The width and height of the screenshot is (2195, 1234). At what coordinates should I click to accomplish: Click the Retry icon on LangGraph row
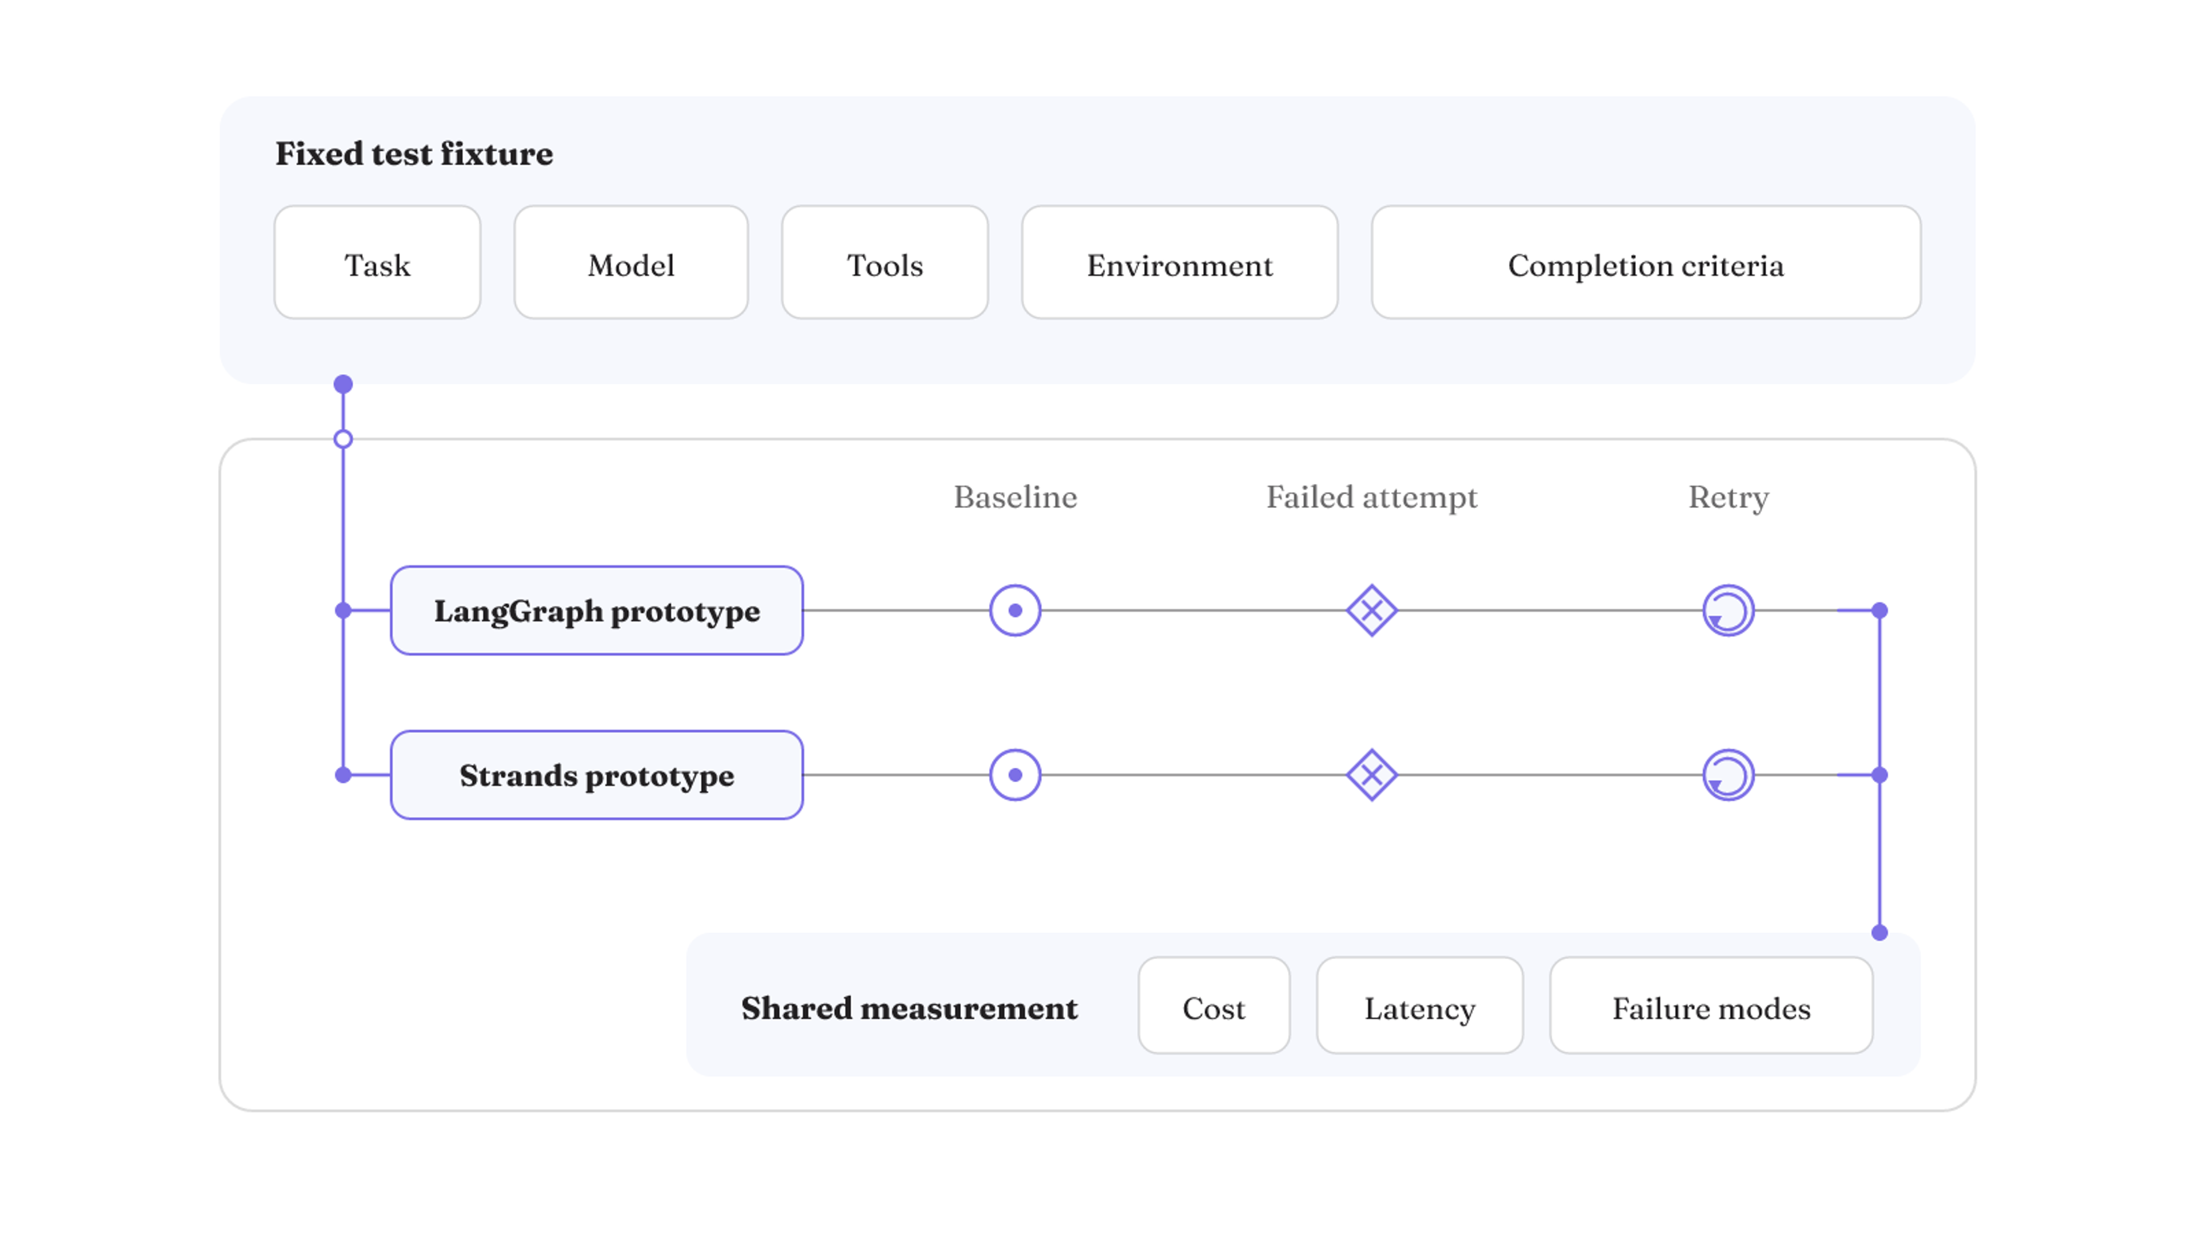coord(1728,611)
